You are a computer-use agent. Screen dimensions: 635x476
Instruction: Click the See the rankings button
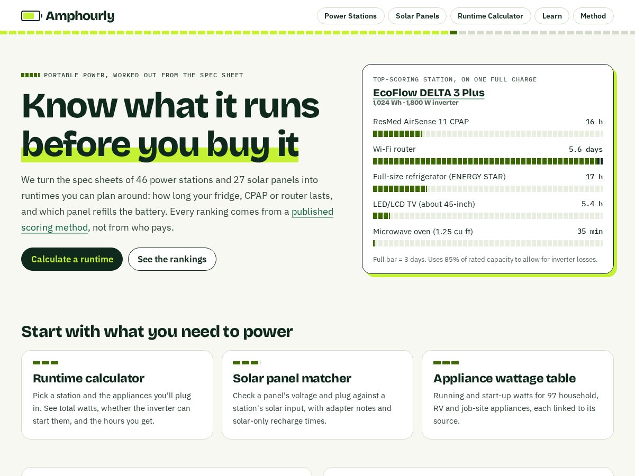click(x=172, y=259)
